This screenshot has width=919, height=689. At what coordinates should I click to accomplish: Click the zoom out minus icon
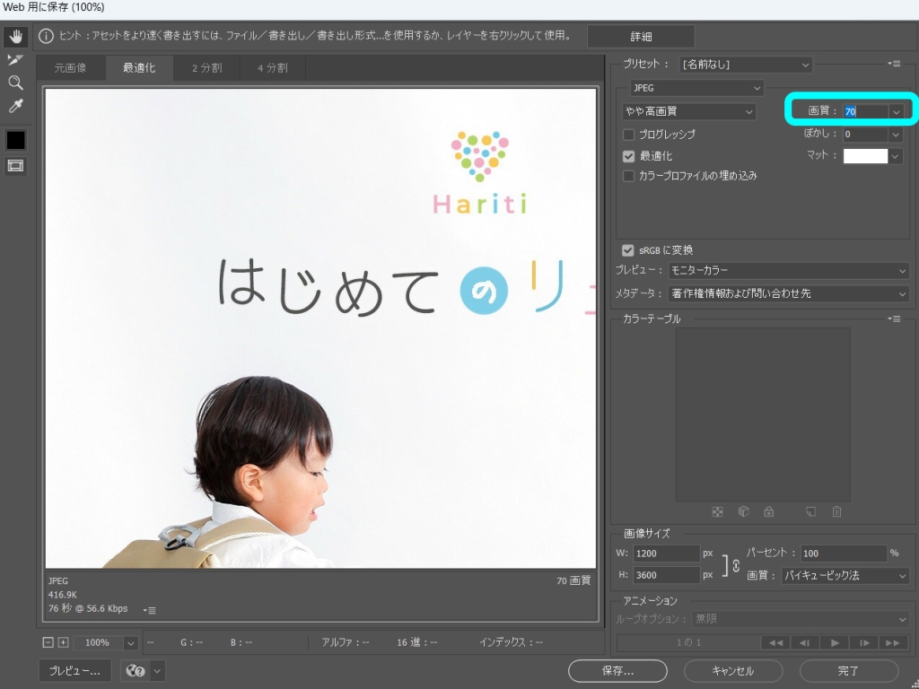click(x=48, y=642)
